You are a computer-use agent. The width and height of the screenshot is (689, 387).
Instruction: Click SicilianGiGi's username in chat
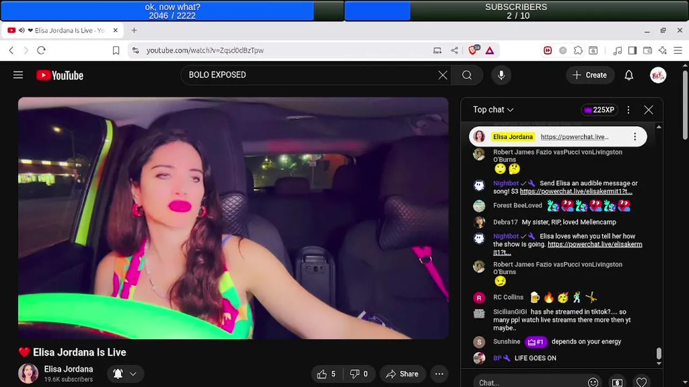click(510, 312)
